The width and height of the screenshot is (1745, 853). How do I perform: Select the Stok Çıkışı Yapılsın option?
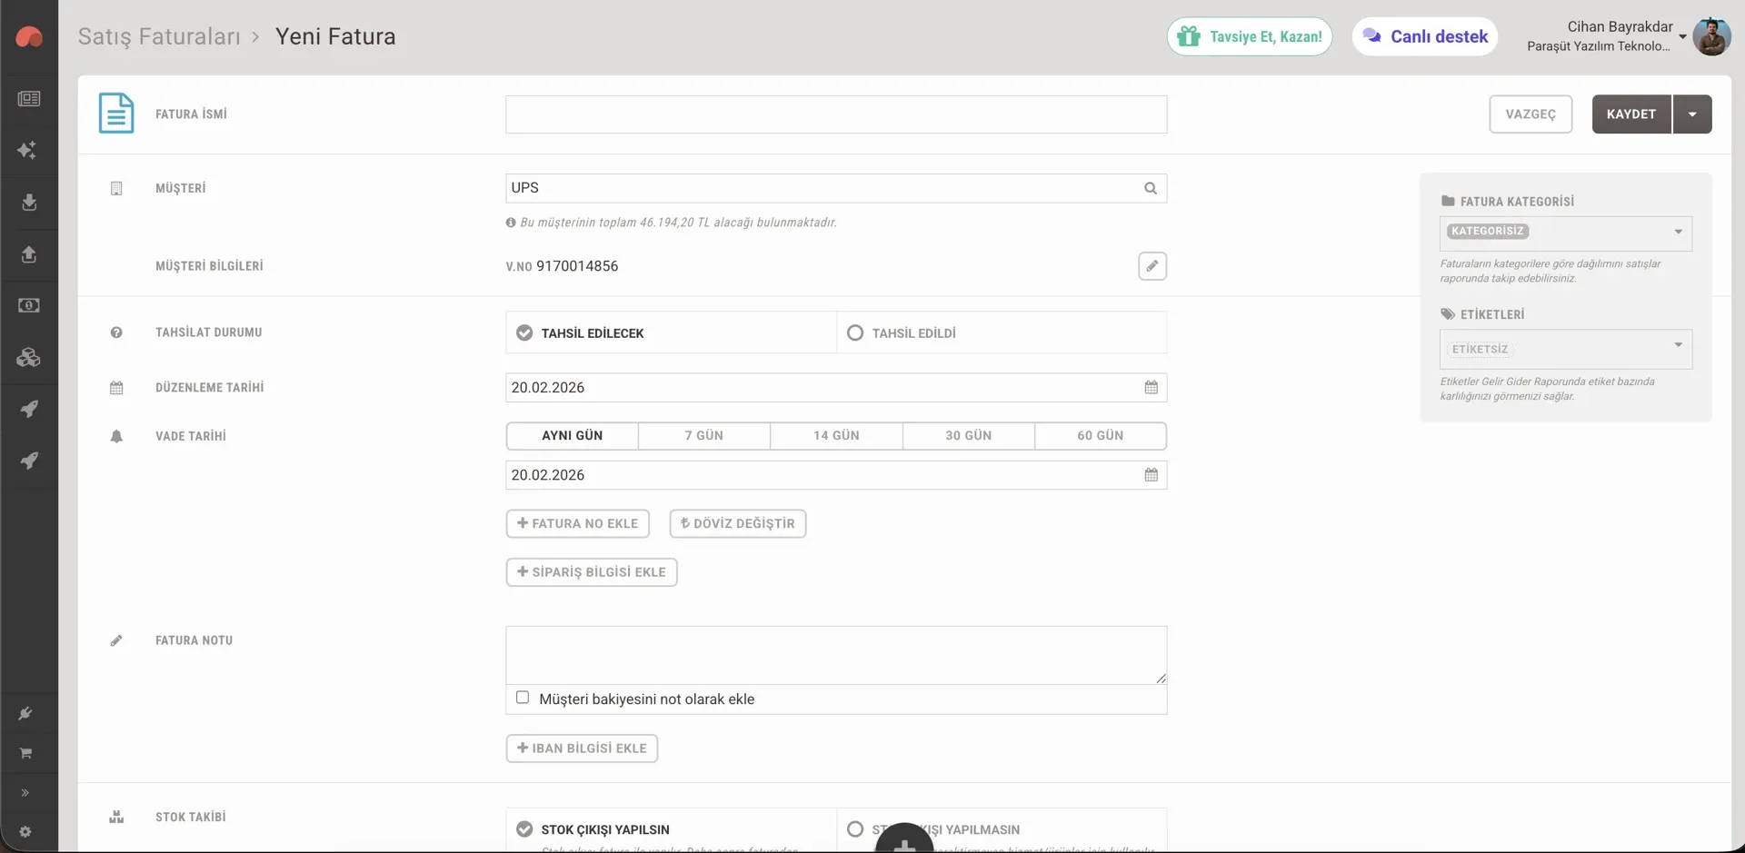672,829
